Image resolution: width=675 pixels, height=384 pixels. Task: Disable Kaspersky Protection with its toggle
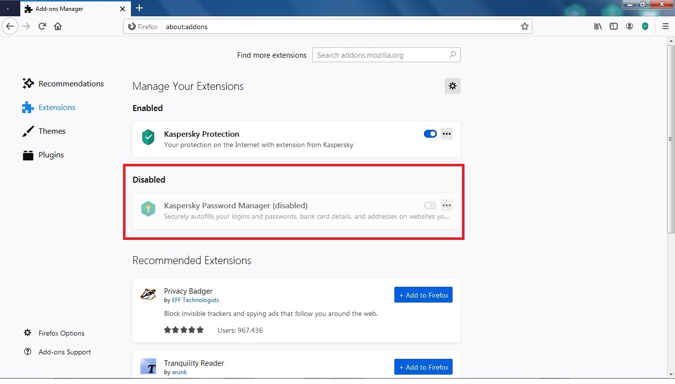click(x=430, y=134)
